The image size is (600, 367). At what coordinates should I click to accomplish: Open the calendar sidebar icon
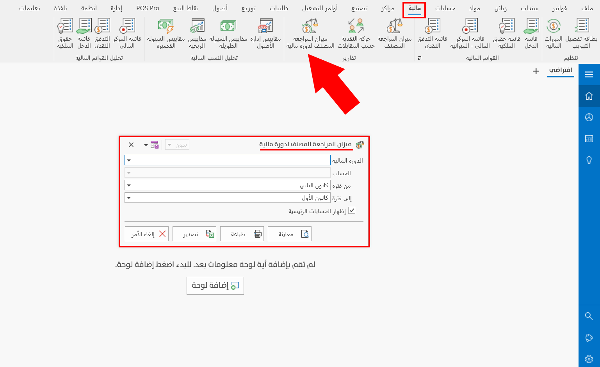(589, 138)
